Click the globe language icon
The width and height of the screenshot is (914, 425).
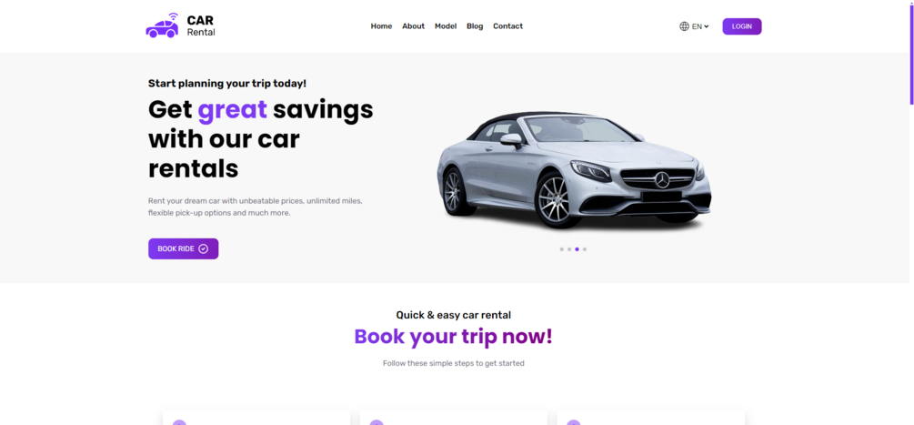(x=684, y=26)
